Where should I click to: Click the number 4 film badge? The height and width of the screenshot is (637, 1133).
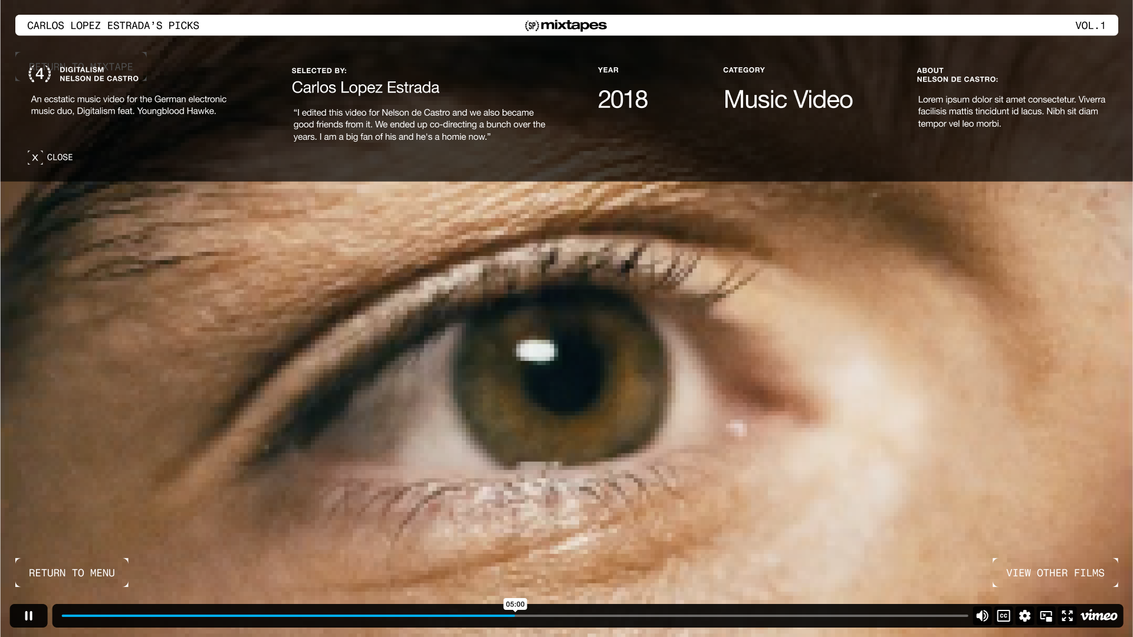40,74
